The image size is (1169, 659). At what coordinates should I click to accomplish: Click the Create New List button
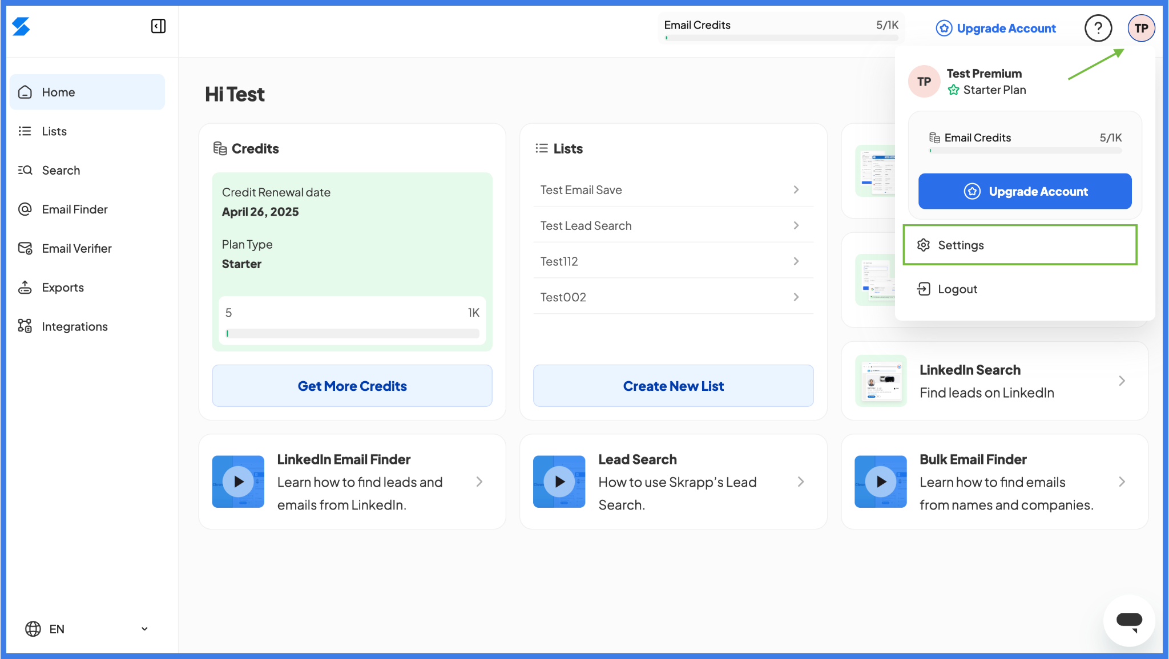673,386
